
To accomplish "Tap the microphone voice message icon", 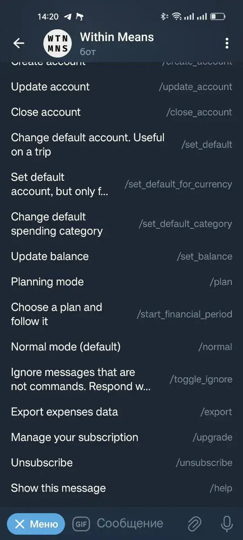I will click(x=226, y=524).
